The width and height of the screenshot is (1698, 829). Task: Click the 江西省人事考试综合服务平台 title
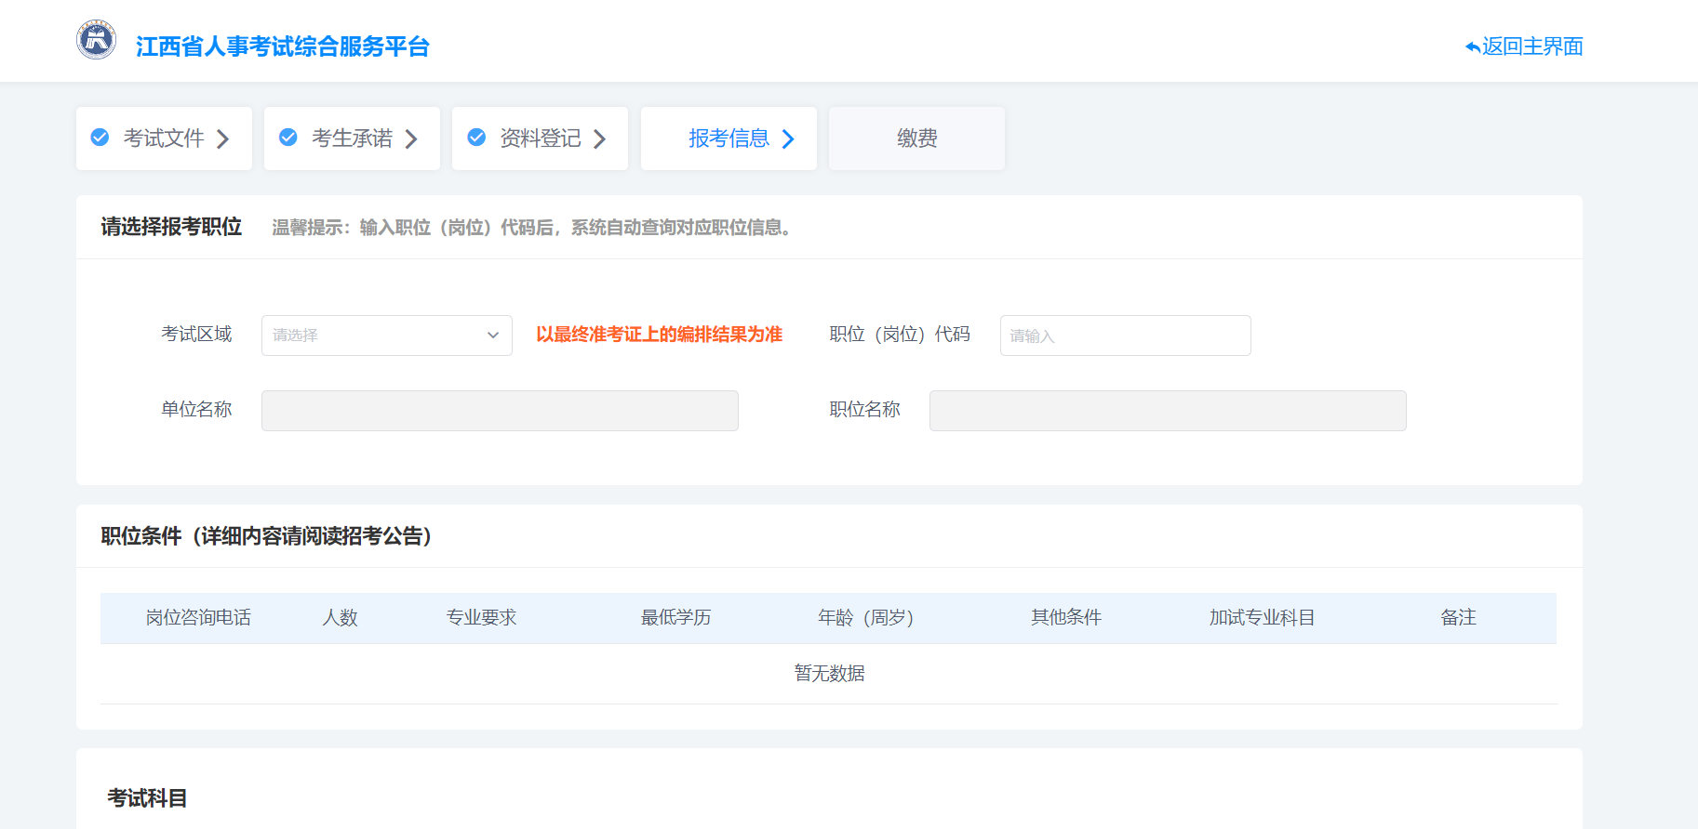point(283,46)
